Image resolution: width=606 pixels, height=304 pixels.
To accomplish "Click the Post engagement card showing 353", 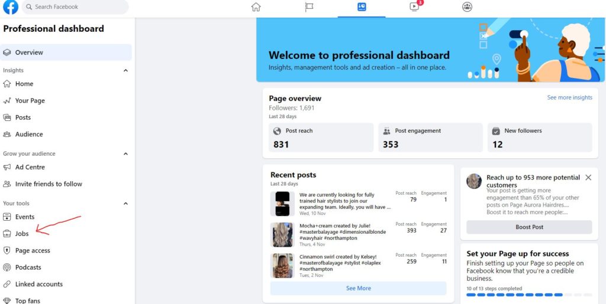I will 431,138.
